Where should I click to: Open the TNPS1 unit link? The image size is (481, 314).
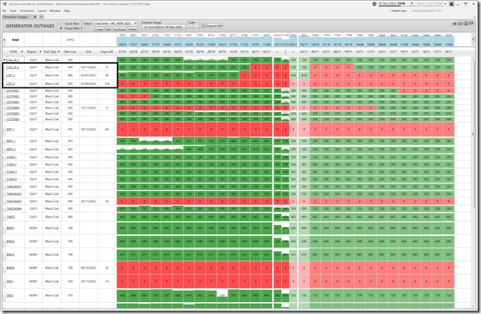click(x=11, y=217)
